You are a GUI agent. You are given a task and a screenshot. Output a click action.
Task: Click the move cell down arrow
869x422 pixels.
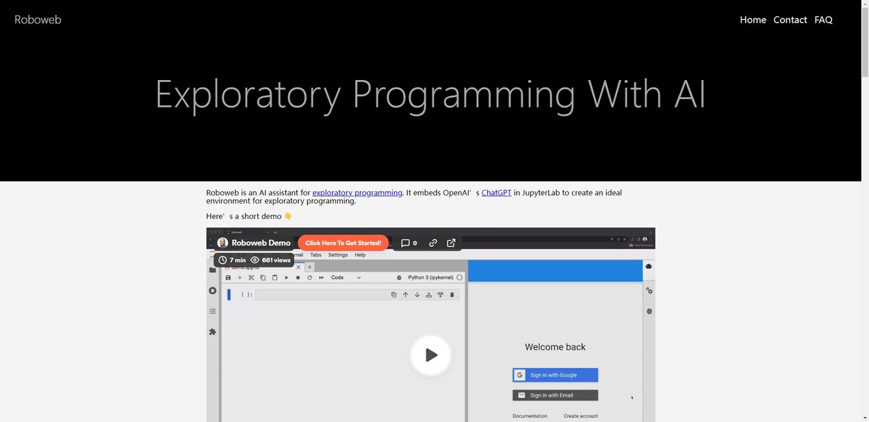point(417,295)
